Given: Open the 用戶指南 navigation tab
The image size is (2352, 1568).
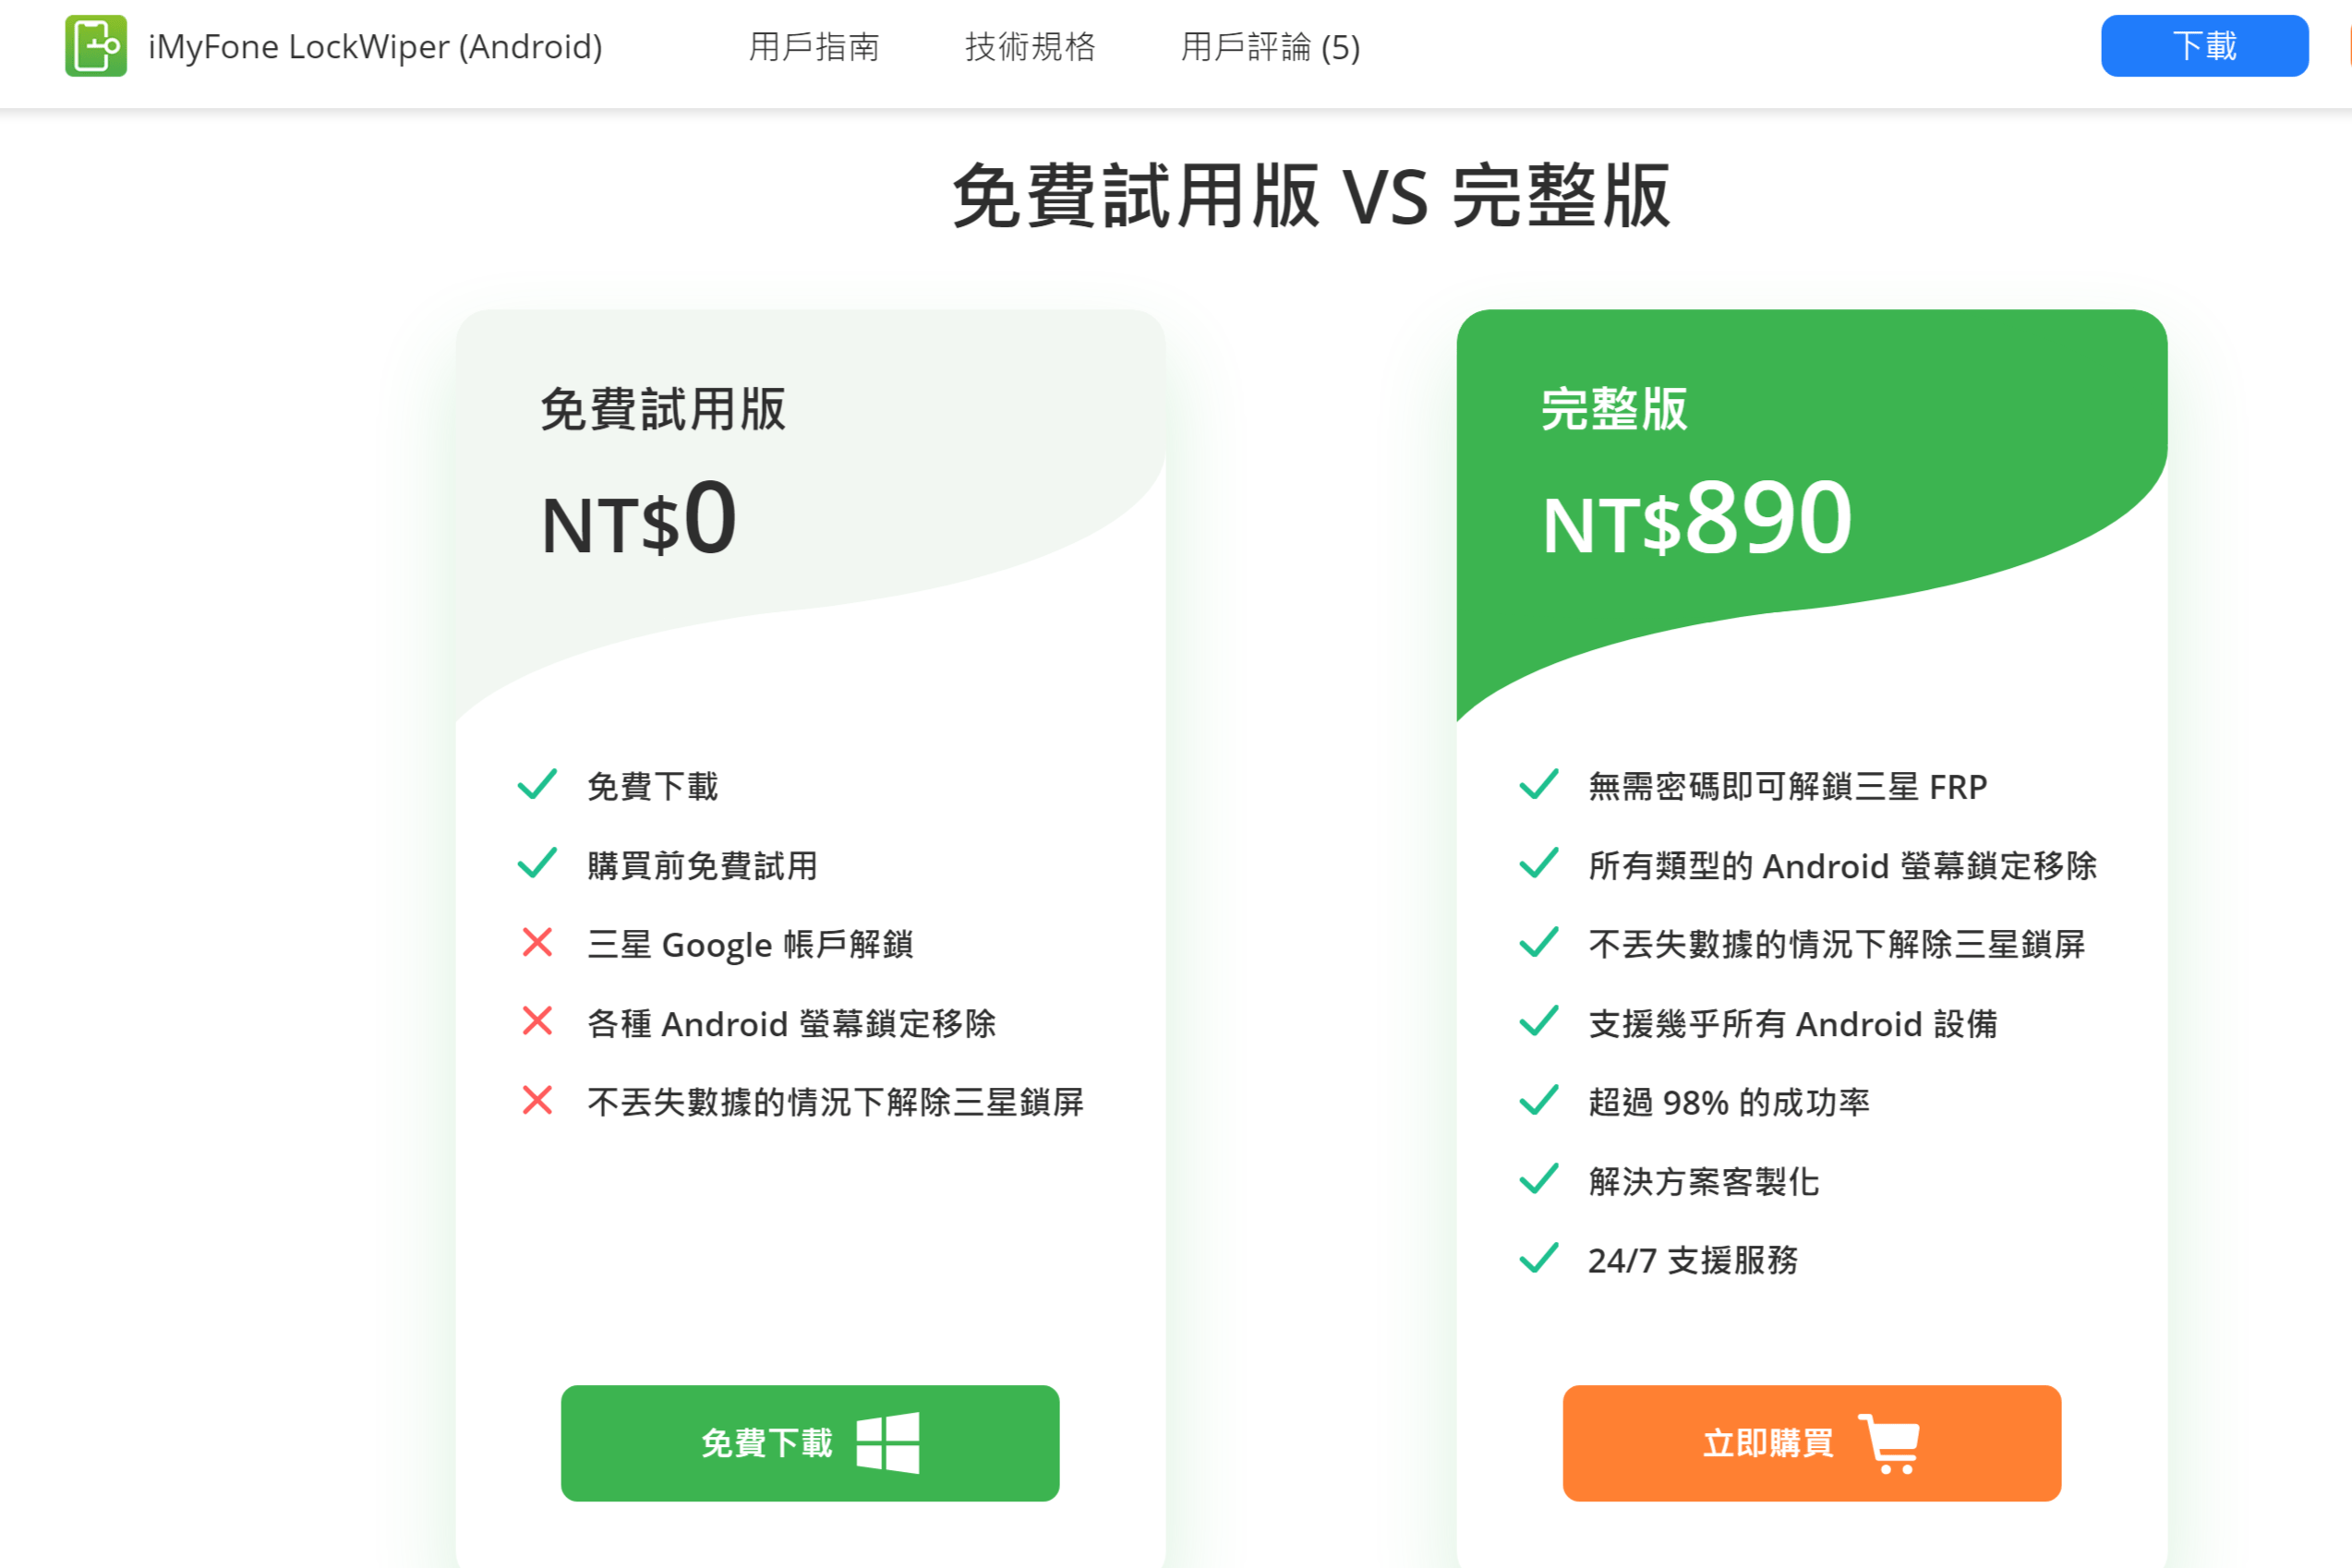Looking at the screenshot, I should coord(814,47).
